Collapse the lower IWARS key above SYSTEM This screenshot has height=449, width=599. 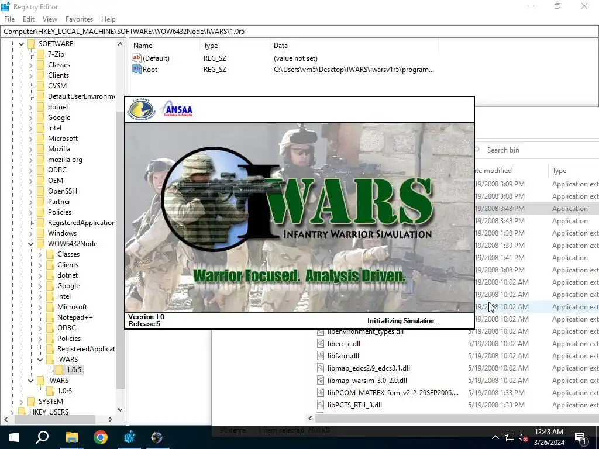tap(30, 381)
